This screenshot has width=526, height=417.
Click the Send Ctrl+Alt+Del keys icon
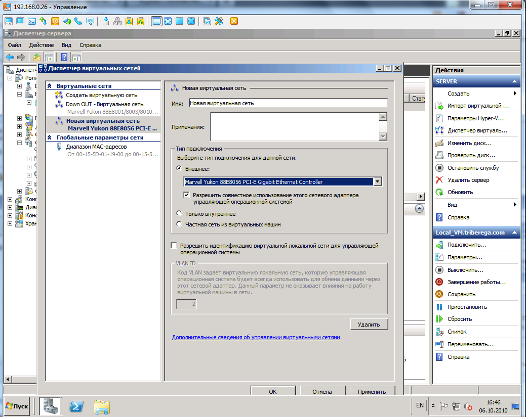tap(117, 21)
